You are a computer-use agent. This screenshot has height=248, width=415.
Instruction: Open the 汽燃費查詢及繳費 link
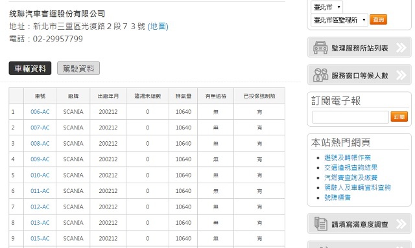[x=351, y=177]
